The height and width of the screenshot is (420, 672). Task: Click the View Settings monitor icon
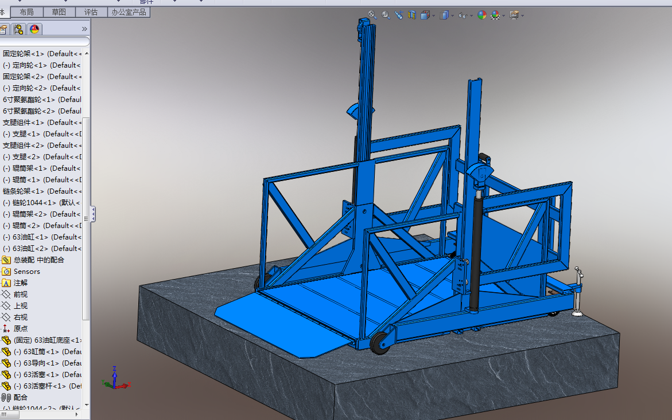click(514, 15)
